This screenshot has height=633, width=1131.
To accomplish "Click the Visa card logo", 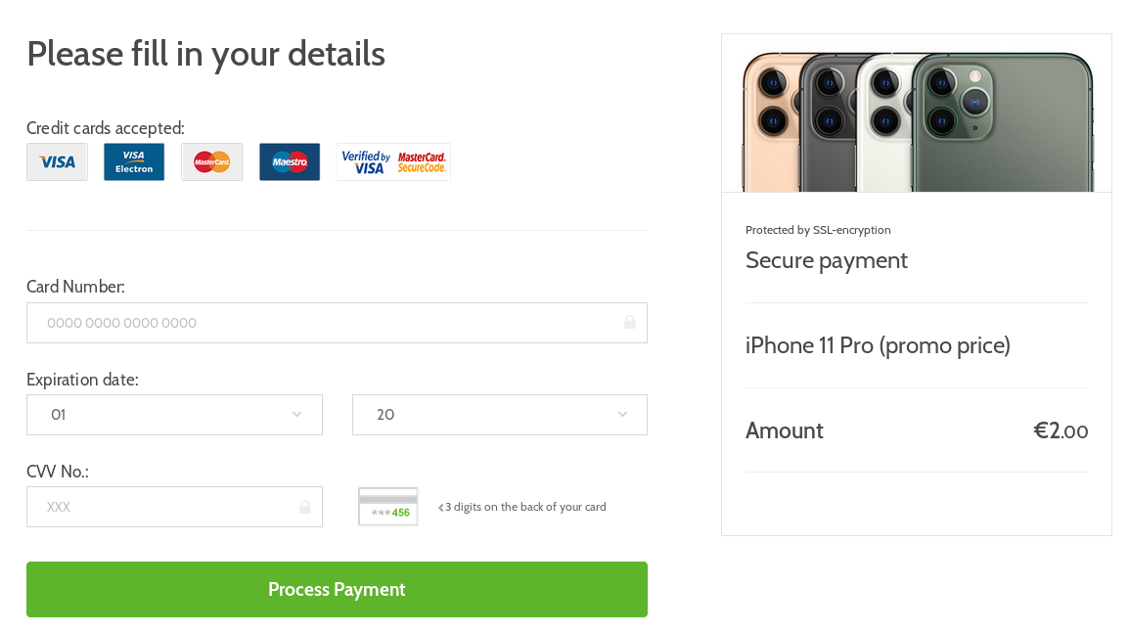I will click(x=57, y=162).
